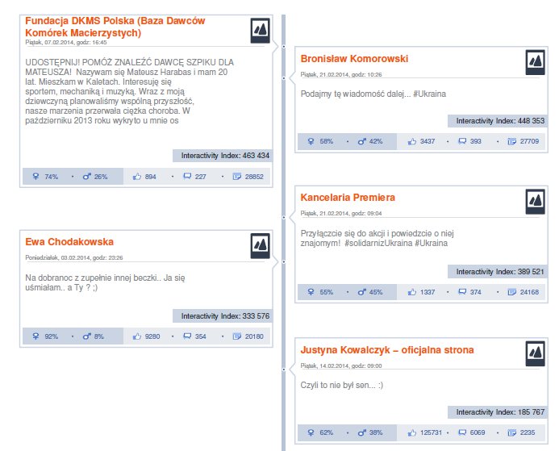Viewport: 559px width, 451px height.
Task: Click the Interactivity Index: 463 434 label
Action: [223, 155]
